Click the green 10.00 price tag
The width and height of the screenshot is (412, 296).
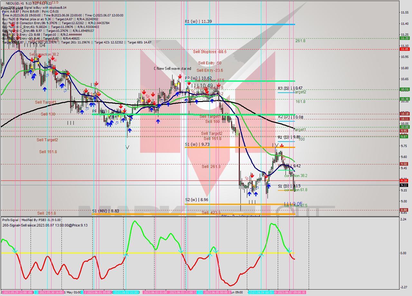coord(405,127)
